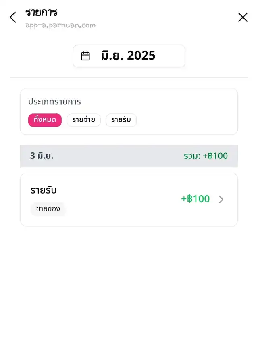Screen dimensions: 258x344
Task: Filter by รายรับ income chip
Action: (x=121, y=120)
